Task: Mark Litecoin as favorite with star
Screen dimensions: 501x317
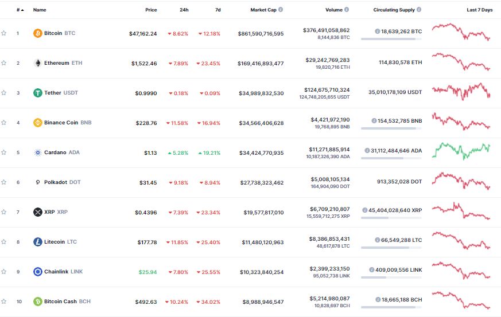Action: (x=4, y=242)
